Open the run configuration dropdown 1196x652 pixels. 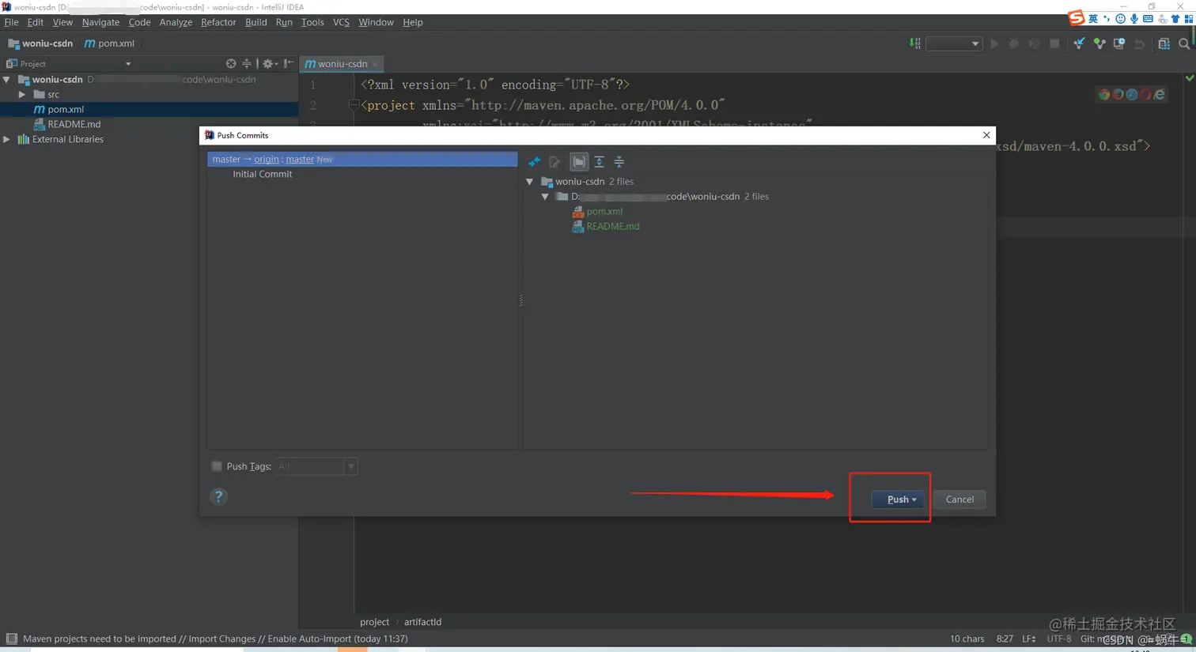(954, 43)
